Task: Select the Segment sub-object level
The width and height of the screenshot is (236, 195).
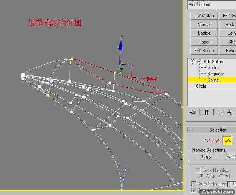Action: tap(216, 74)
